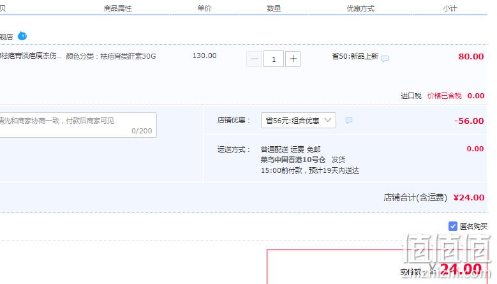497x284 pixels.
Task: Click the seller message text box
Action: click(78, 125)
